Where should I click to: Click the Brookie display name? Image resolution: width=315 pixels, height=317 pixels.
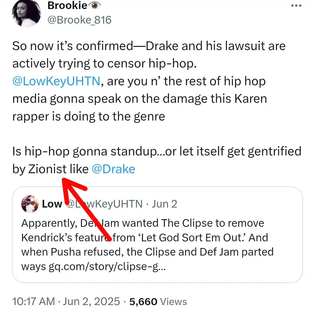click(67, 6)
